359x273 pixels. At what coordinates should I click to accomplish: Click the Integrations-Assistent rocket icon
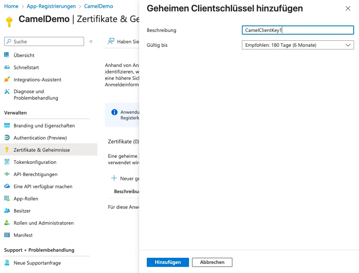coord(7,79)
